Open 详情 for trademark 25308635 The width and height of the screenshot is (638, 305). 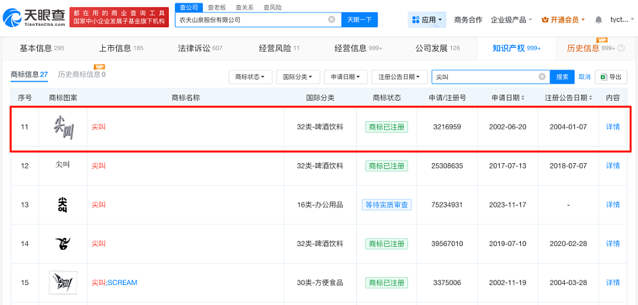point(612,166)
